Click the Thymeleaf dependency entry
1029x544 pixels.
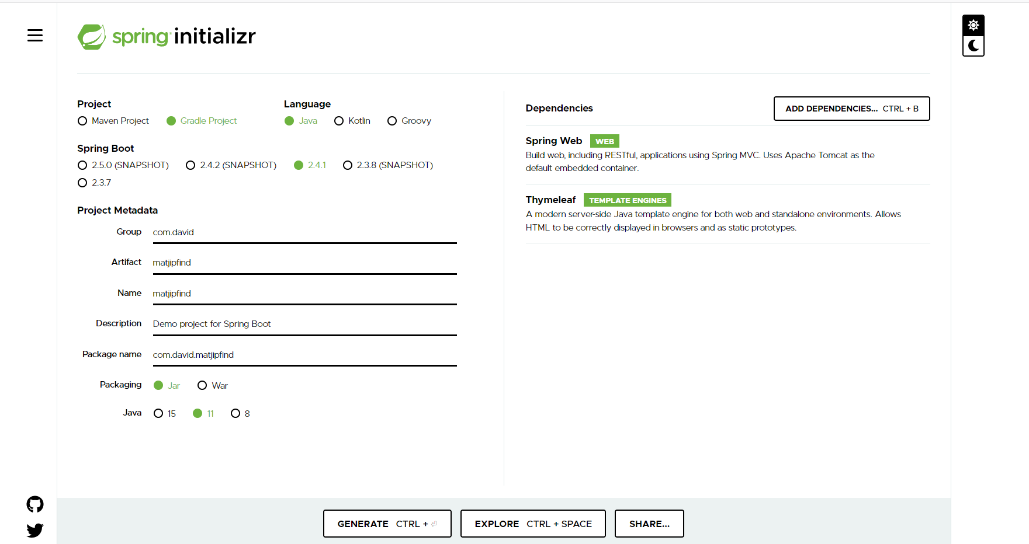point(727,214)
